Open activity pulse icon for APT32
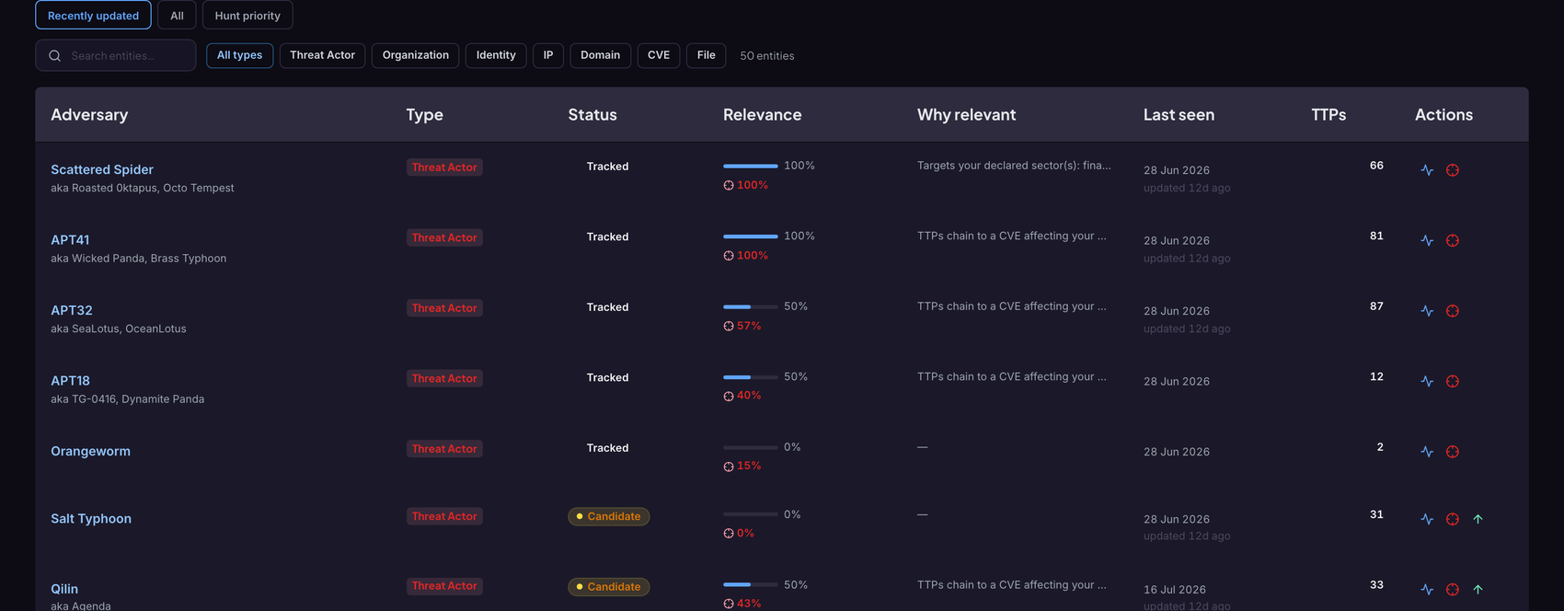Screen dimensions: 1564x611 (x=1427, y=311)
